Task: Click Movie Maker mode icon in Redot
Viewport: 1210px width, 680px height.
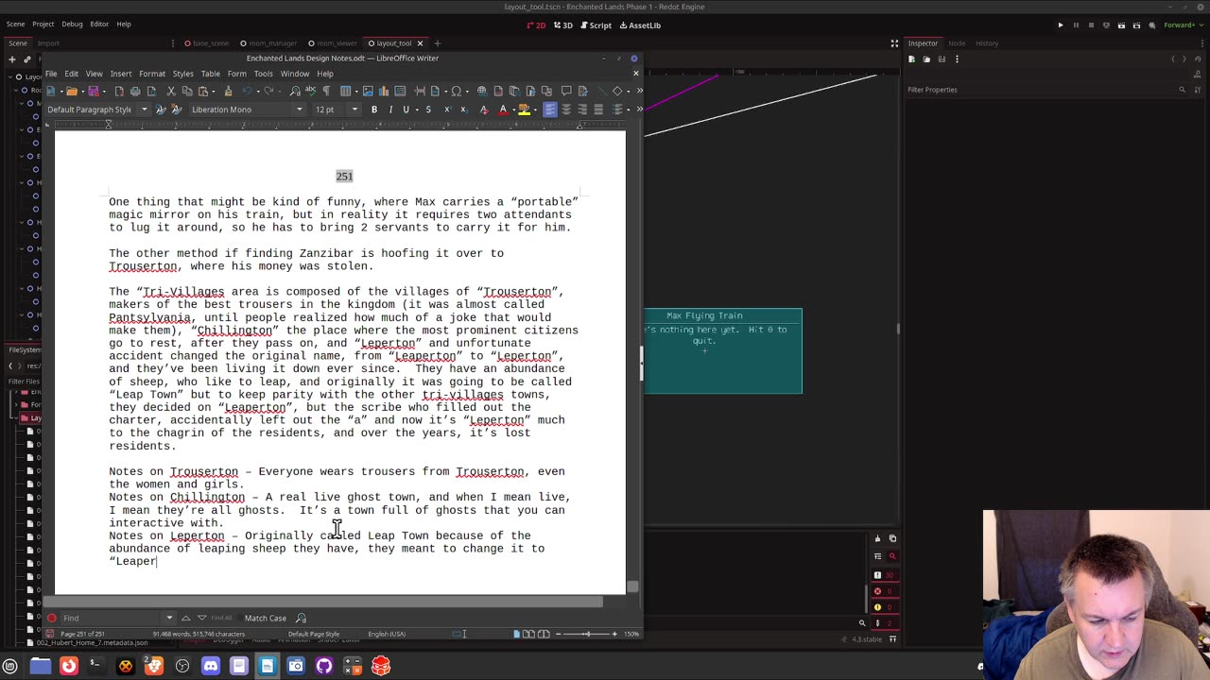Action: (1151, 25)
